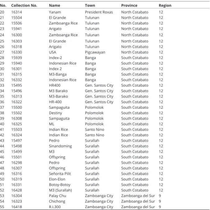The width and height of the screenshot is (210, 210).
Task: Click the name "HR-400"
Action: [x=55, y=102]
